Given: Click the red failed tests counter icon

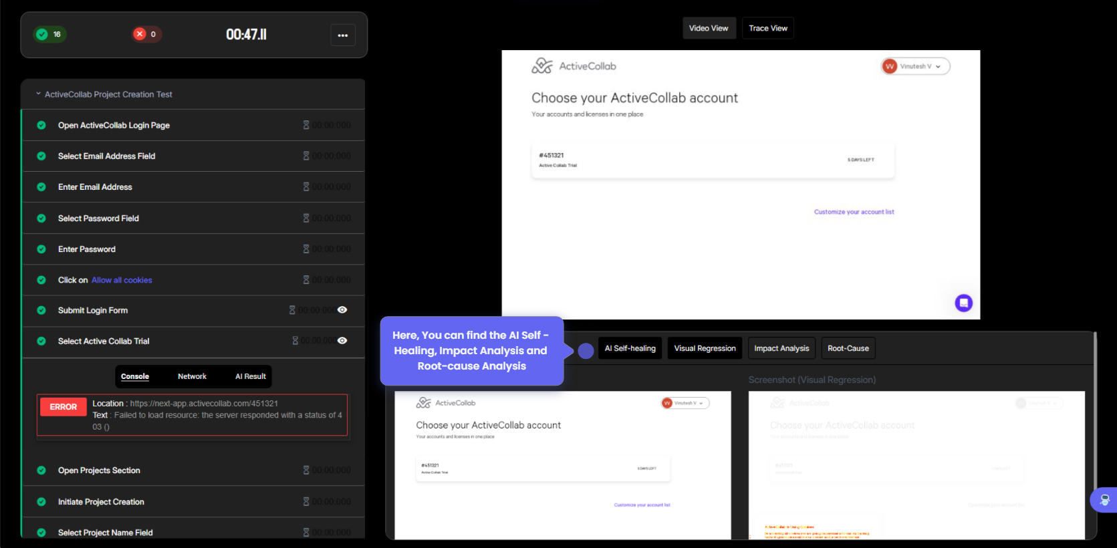Looking at the screenshot, I should [140, 34].
